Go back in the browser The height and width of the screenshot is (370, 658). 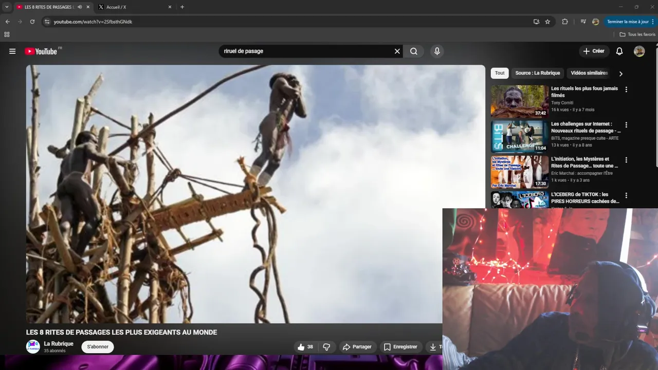pos(7,22)
